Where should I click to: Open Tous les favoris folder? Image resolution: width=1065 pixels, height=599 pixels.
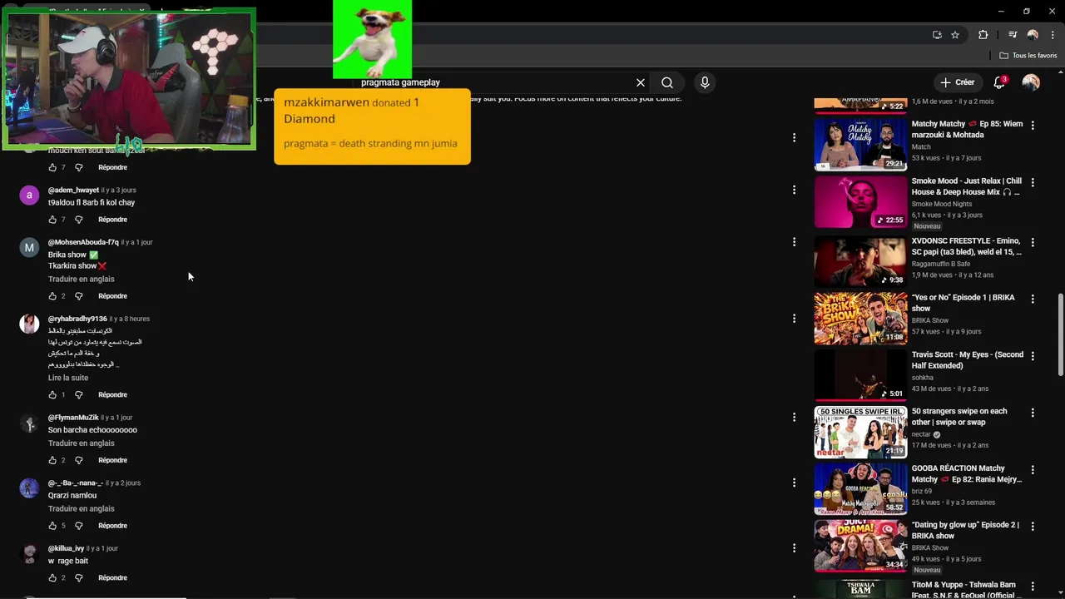(1028, 56)
